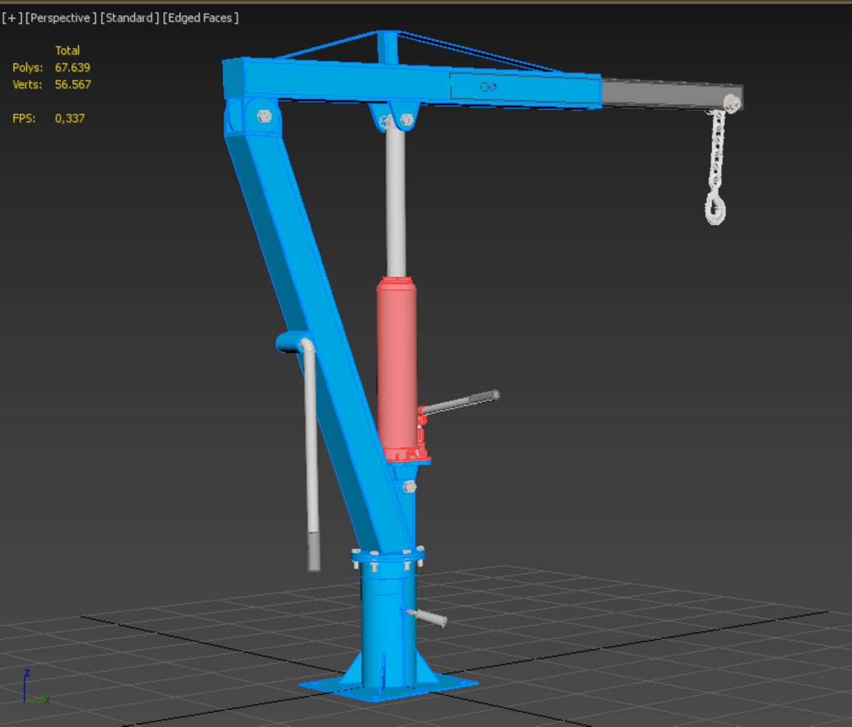This screenshot has width=852, height=727.
Task: Click the XYZ axis tripod gizmo
Action: click(x=35, y=688)
